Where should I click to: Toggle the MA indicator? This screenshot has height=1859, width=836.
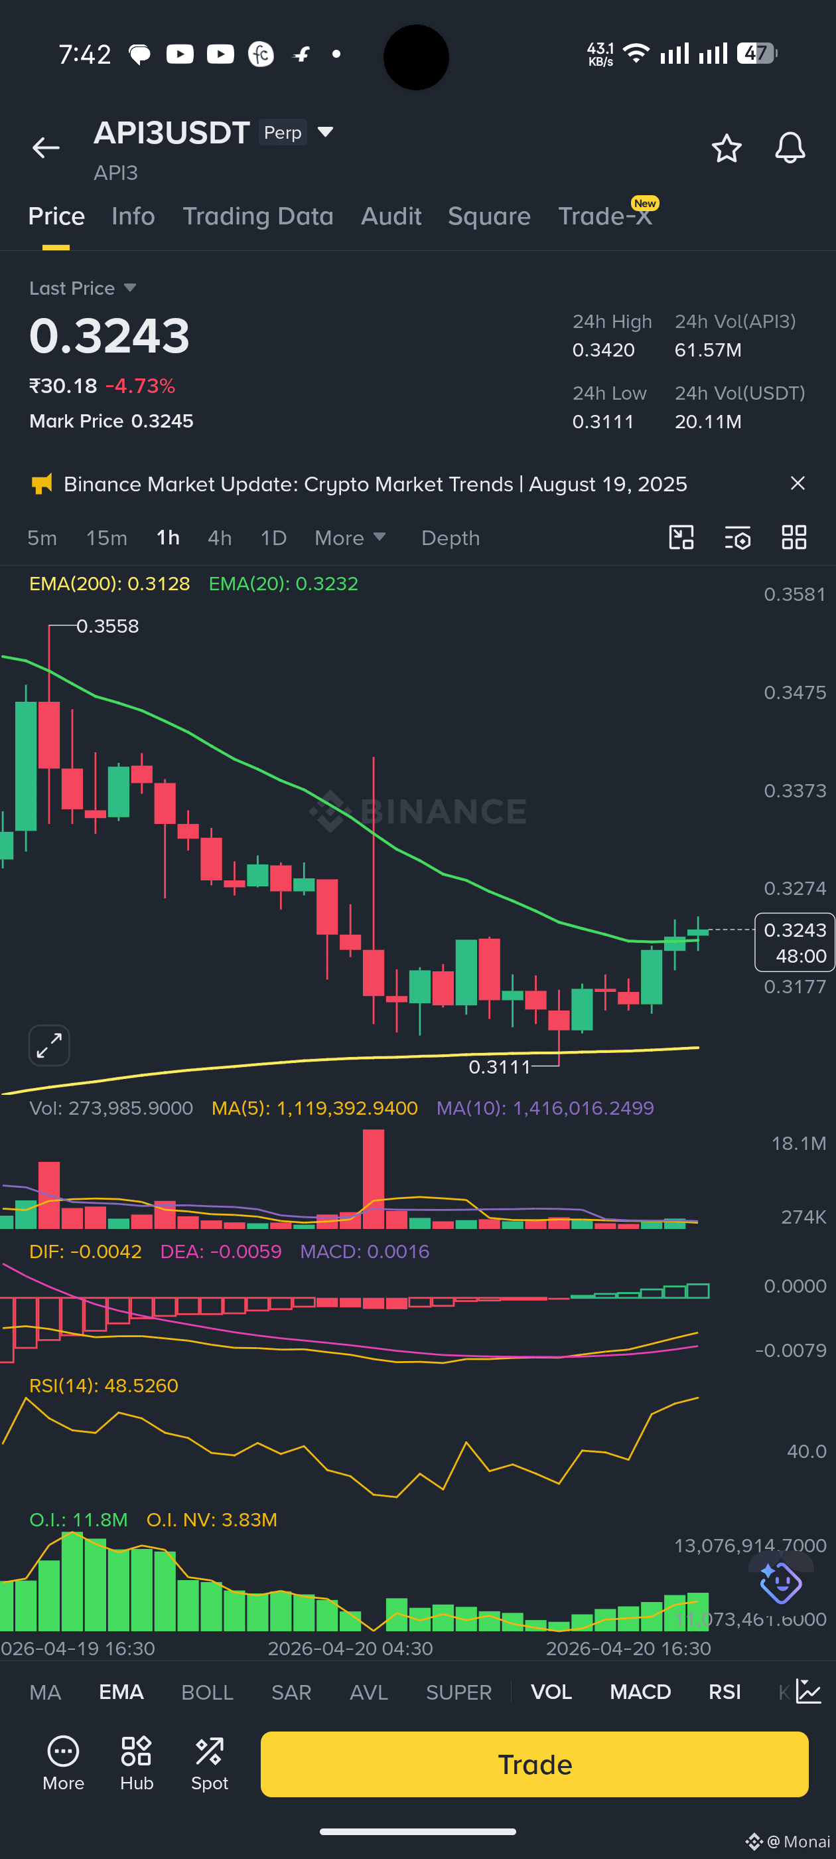click(45, 1692)
